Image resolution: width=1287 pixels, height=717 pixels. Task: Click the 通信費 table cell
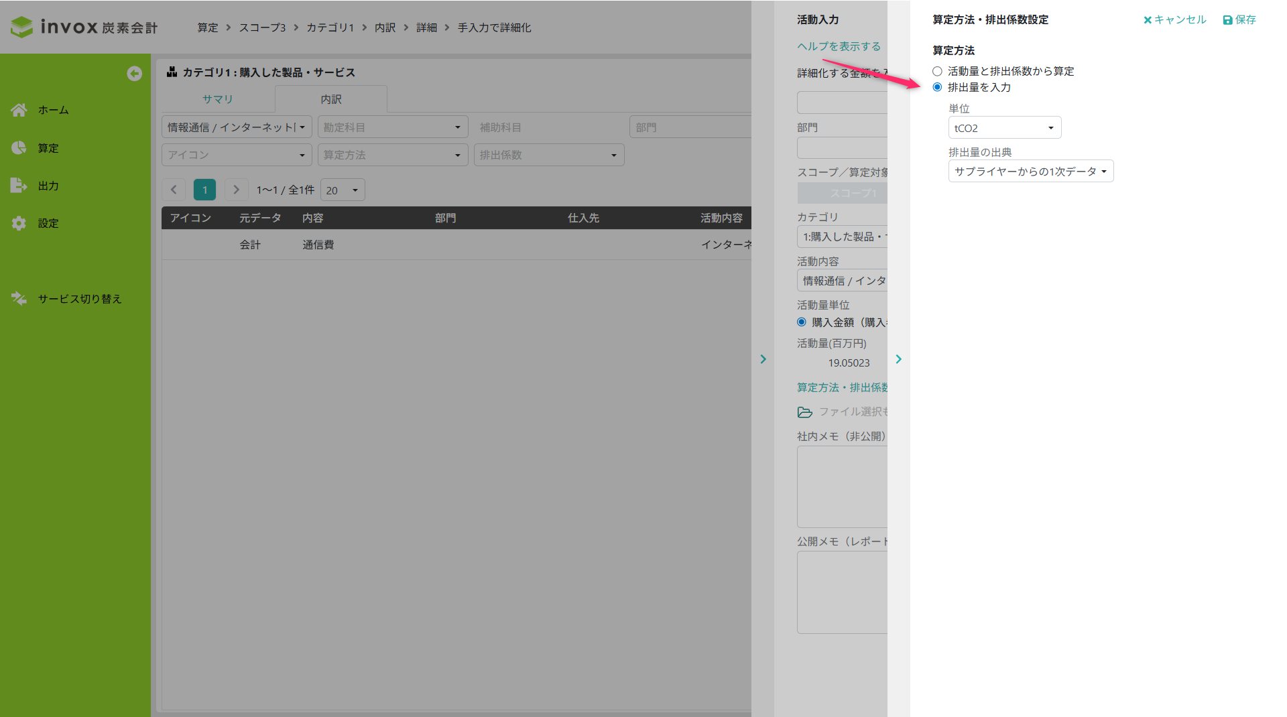point(318,245)
